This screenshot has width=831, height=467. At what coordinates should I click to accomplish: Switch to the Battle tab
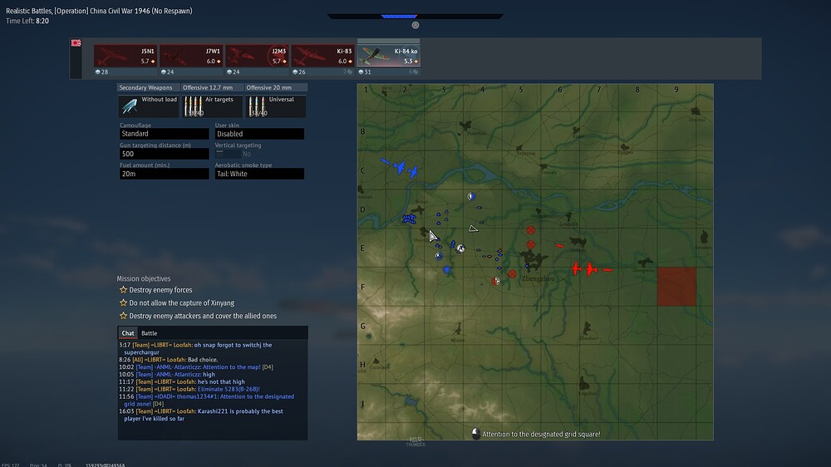pyautogui.click(x=149, y=333)
